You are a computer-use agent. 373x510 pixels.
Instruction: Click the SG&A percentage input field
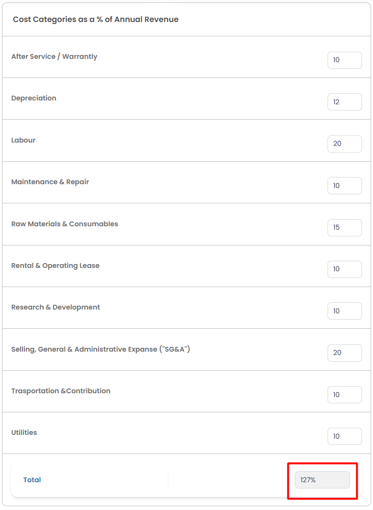coord(344,353)
